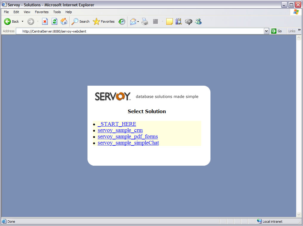This screenshot has height=226, width=303.
Task: Open the address bar dropdown list
Action: click(x=267, y=31)
